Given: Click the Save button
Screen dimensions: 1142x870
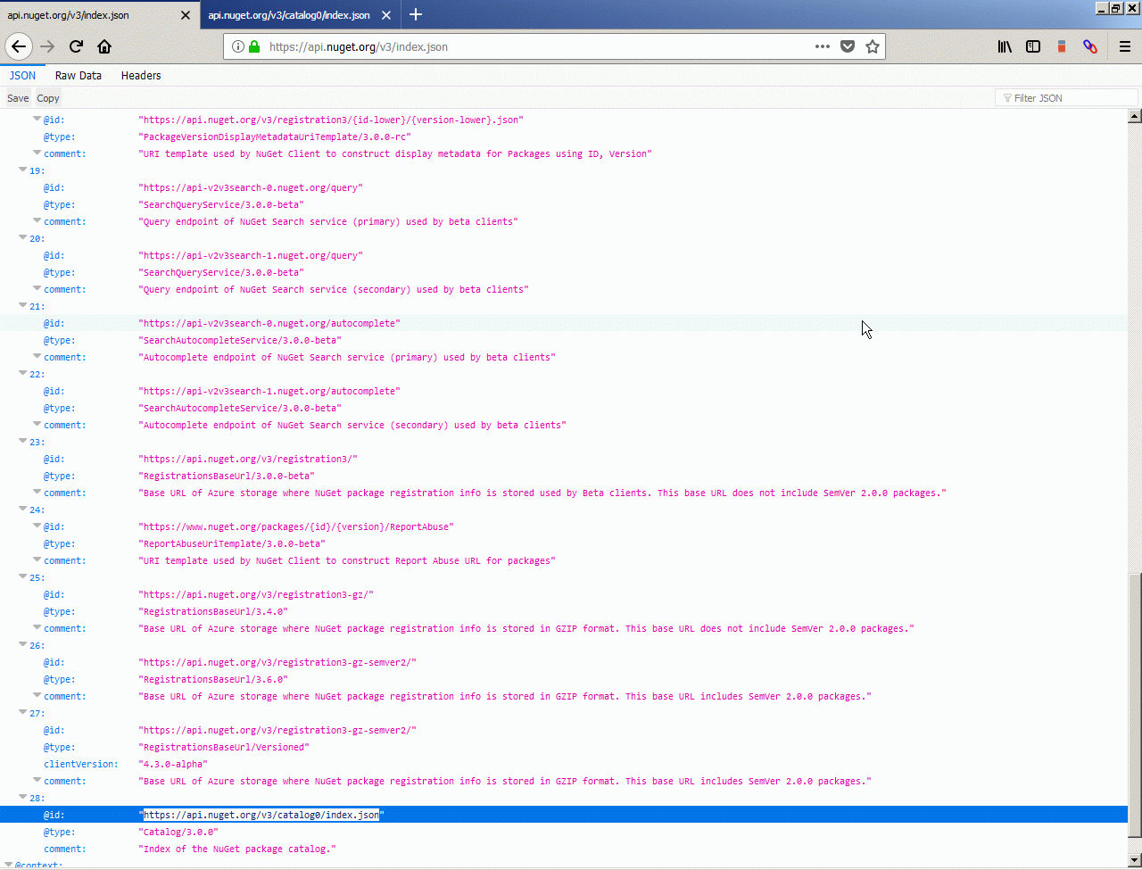Looking at the screenshot, I should 18,98.
